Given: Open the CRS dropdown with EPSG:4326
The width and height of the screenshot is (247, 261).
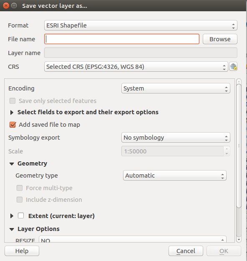Looking at the screenshot, I should (136, 67).
